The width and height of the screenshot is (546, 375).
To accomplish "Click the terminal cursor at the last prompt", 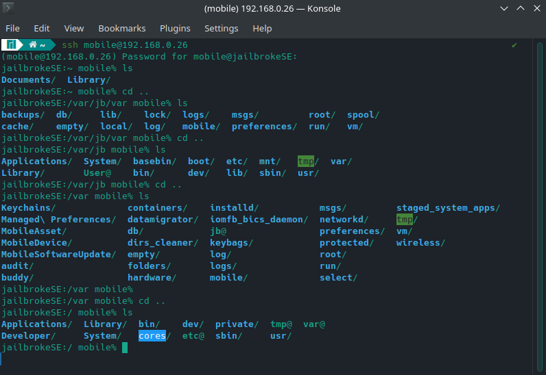I will pos(125,348).
